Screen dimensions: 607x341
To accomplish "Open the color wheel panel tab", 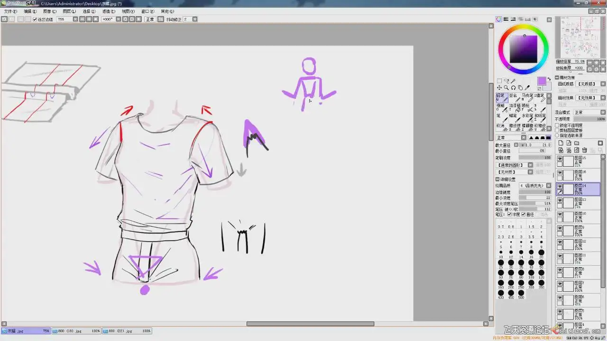I will pos(499,19).
